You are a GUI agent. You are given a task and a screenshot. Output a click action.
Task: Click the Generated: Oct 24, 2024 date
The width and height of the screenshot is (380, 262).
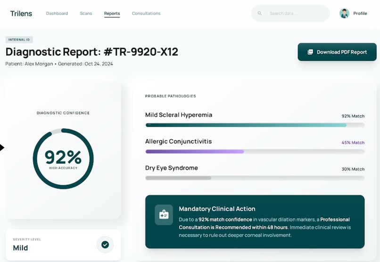tap(85, 64)
